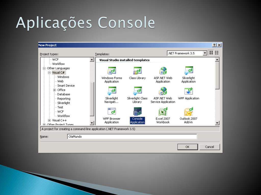Screen dimensions: 261x195
Task: Click the dialog help question mark button
Action: (x=214, y=45)
